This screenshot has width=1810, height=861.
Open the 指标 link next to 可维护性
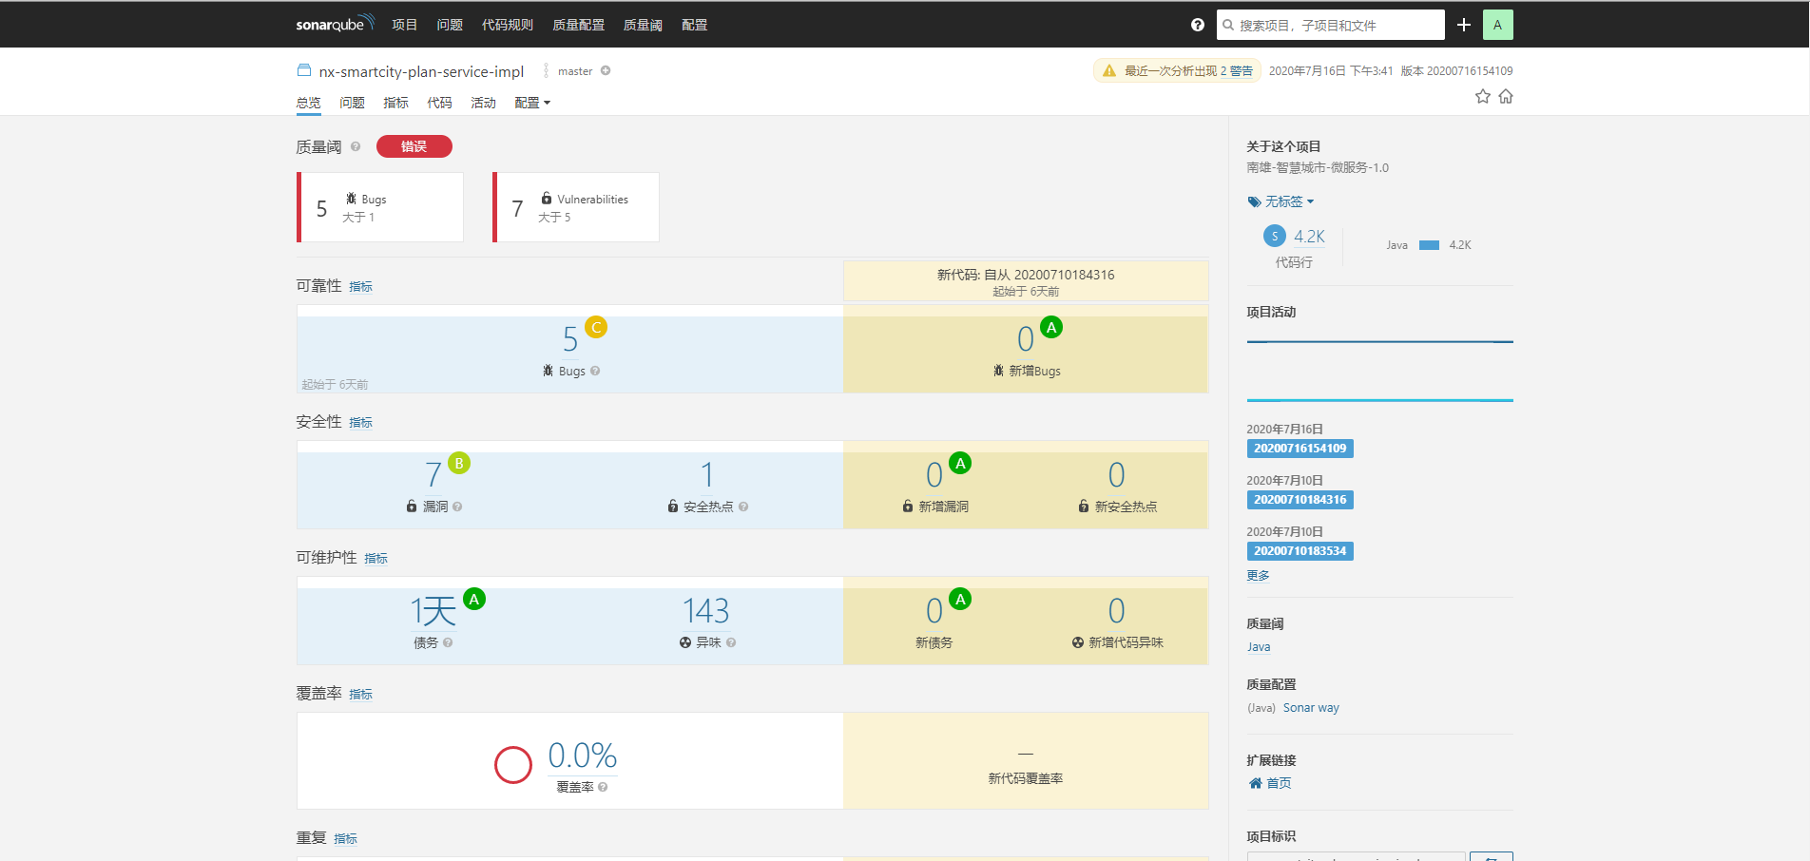coord(376,559)
